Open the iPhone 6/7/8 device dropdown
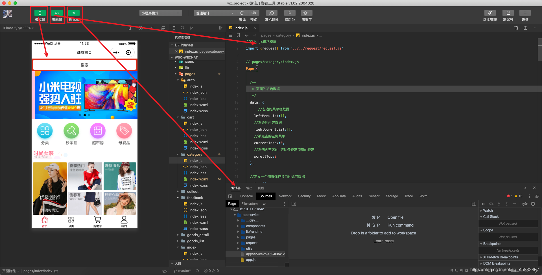The width and height of the screenshot is (542, 275). [x=18, y=28]
